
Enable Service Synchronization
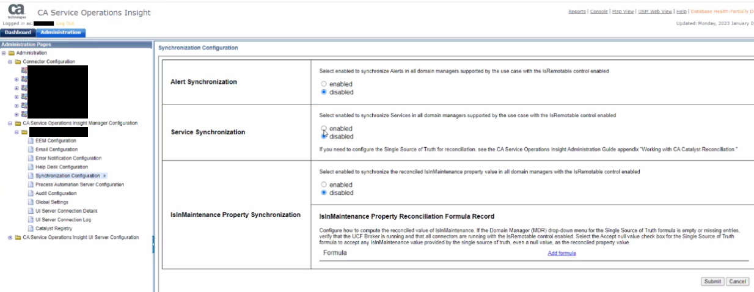tap(324, 128)
